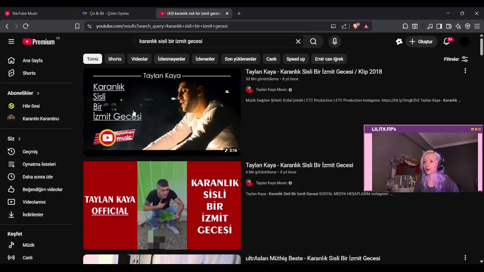Image resolution: width=484 pixels, height=272 pixels.
Task: Clear the search box with the X icon
Action: (x=298, y=42)
